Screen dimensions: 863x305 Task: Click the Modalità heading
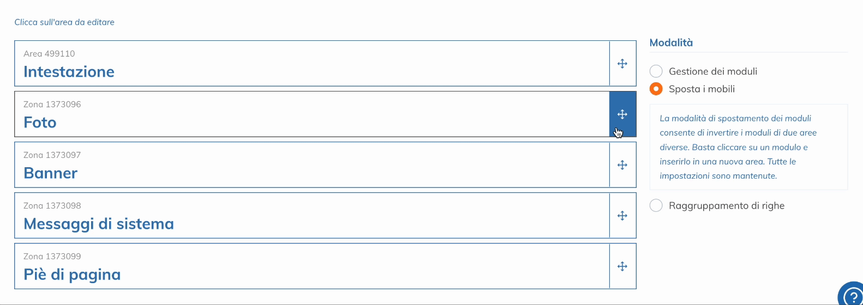pyautogui.click(x=671, y=42)
